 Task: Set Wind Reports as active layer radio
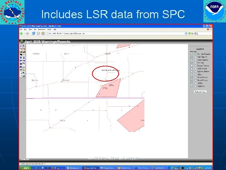click(x=196, y=60)
